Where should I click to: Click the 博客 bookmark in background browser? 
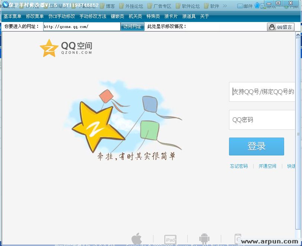(108, 6)
